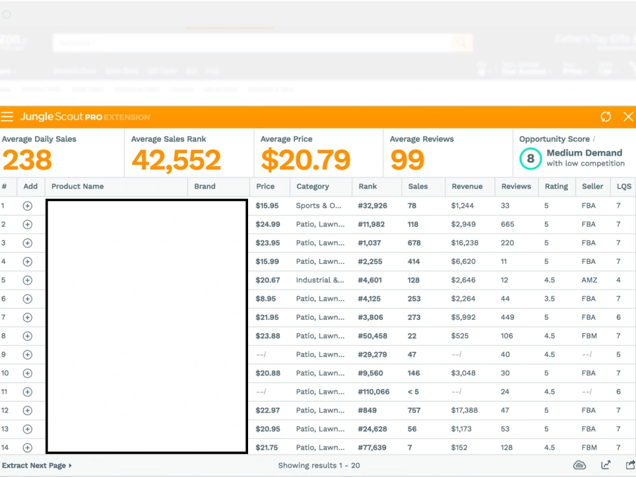The height and width of the screenshot is (477, 636).
Task: Sort table by Price column header
Action: click(265, 186)
